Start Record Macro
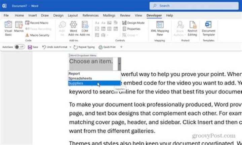Viewport: 242px width, 145px height. [x=37, y=23]
